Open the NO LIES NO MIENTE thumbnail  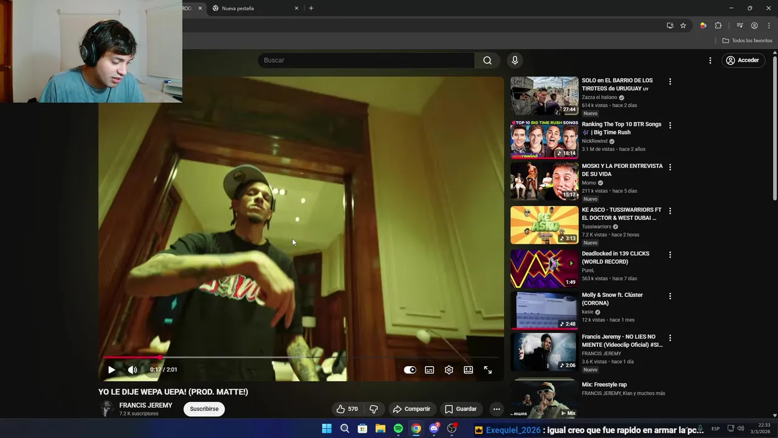(x=545, y=352)
